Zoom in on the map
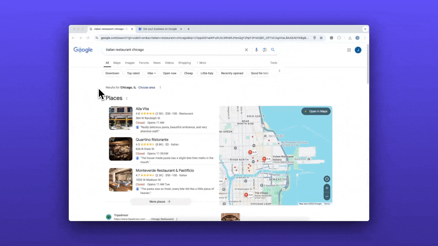 coord(327,188)
